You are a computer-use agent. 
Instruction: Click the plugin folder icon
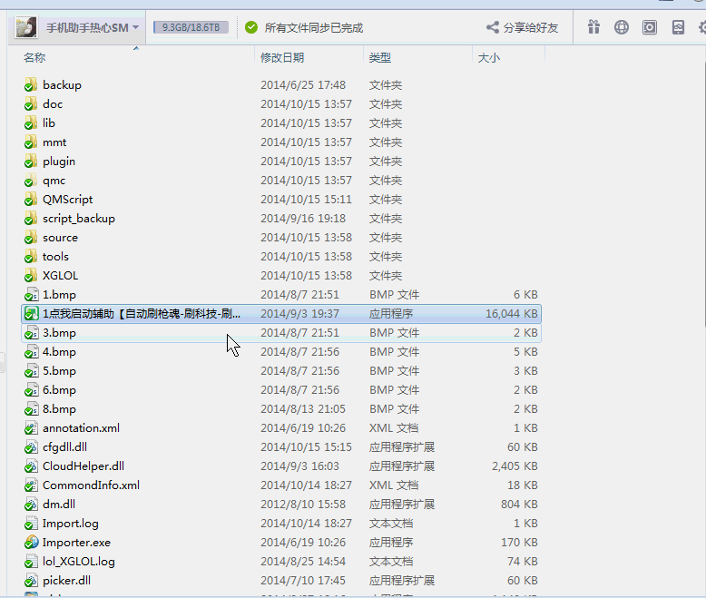click(x=31, y=162)
